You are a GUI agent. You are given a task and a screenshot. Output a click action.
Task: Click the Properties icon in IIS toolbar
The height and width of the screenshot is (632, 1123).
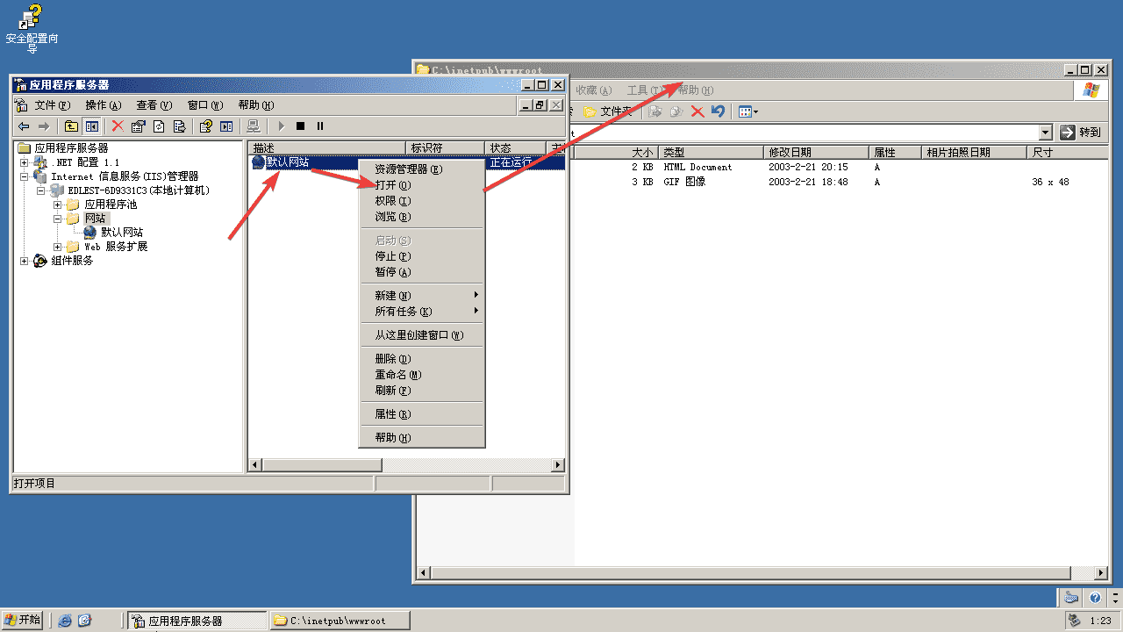pos(138,126)
